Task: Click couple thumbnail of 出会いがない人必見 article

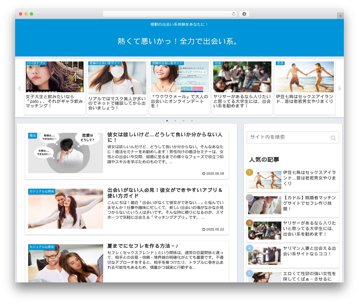Action: (66, 209)
